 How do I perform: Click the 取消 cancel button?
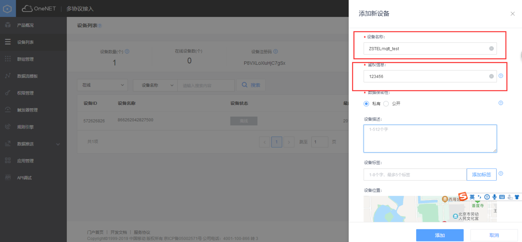pos(494,235)
